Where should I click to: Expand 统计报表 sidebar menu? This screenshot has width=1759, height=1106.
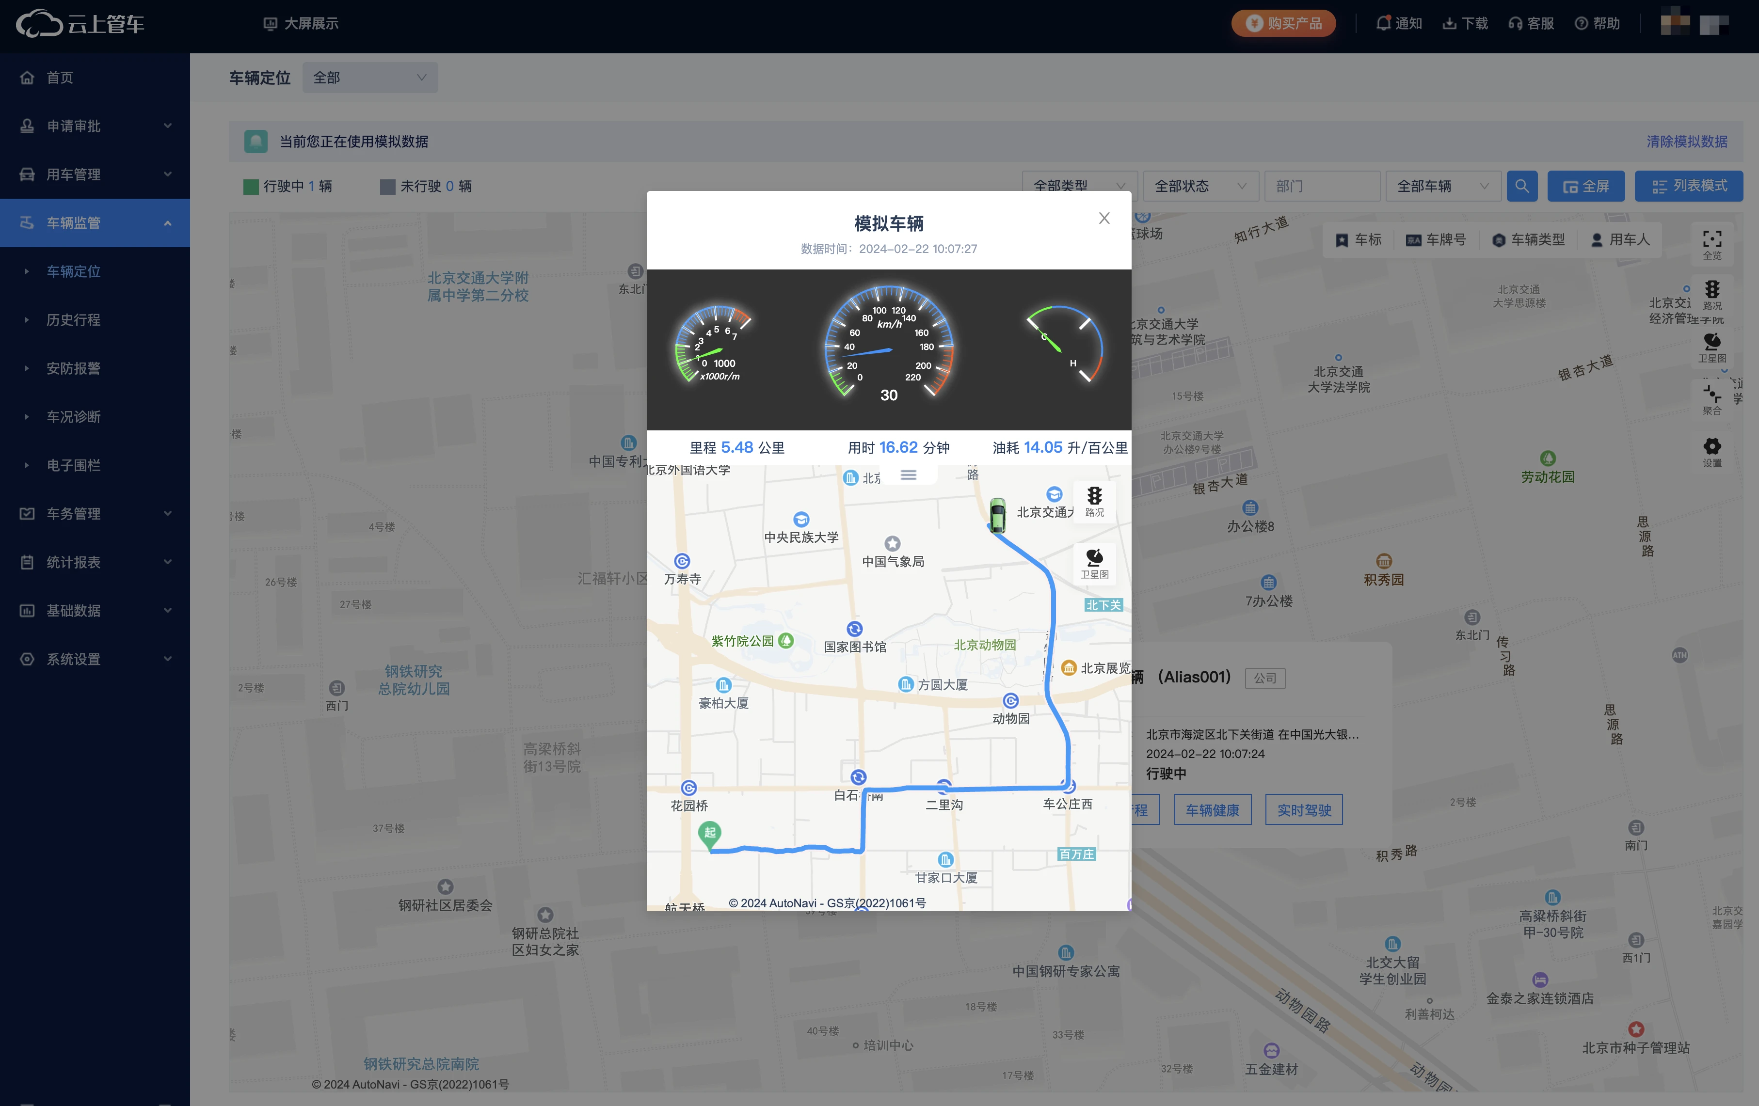pos(95,562)
